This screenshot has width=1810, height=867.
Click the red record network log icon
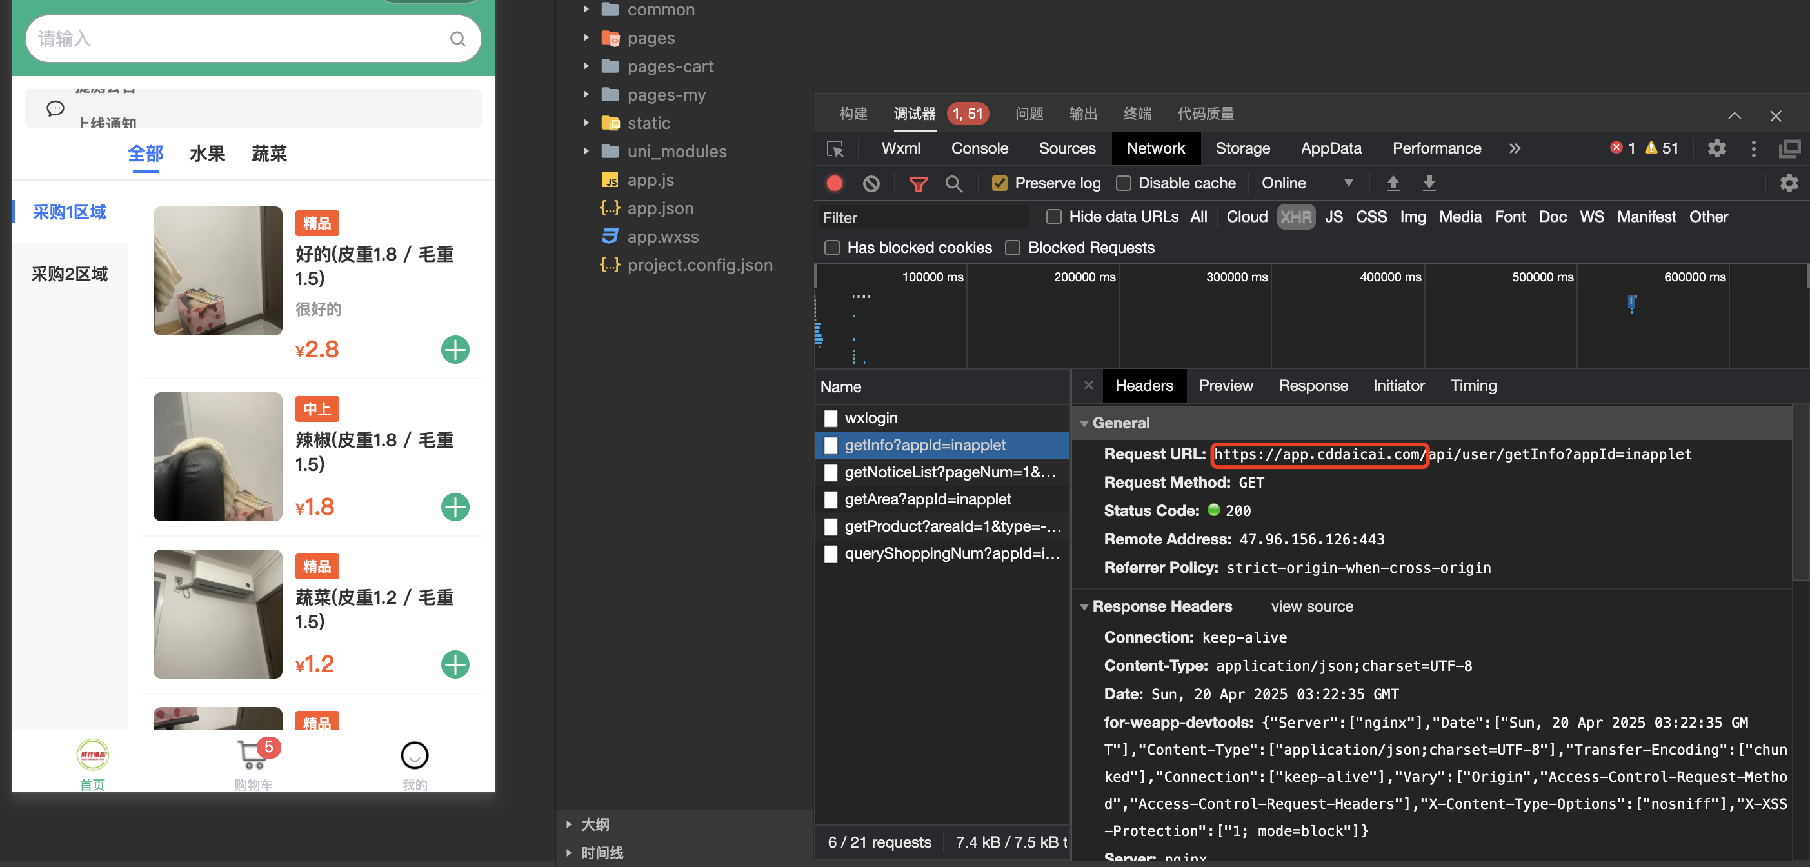click(834, 183)
